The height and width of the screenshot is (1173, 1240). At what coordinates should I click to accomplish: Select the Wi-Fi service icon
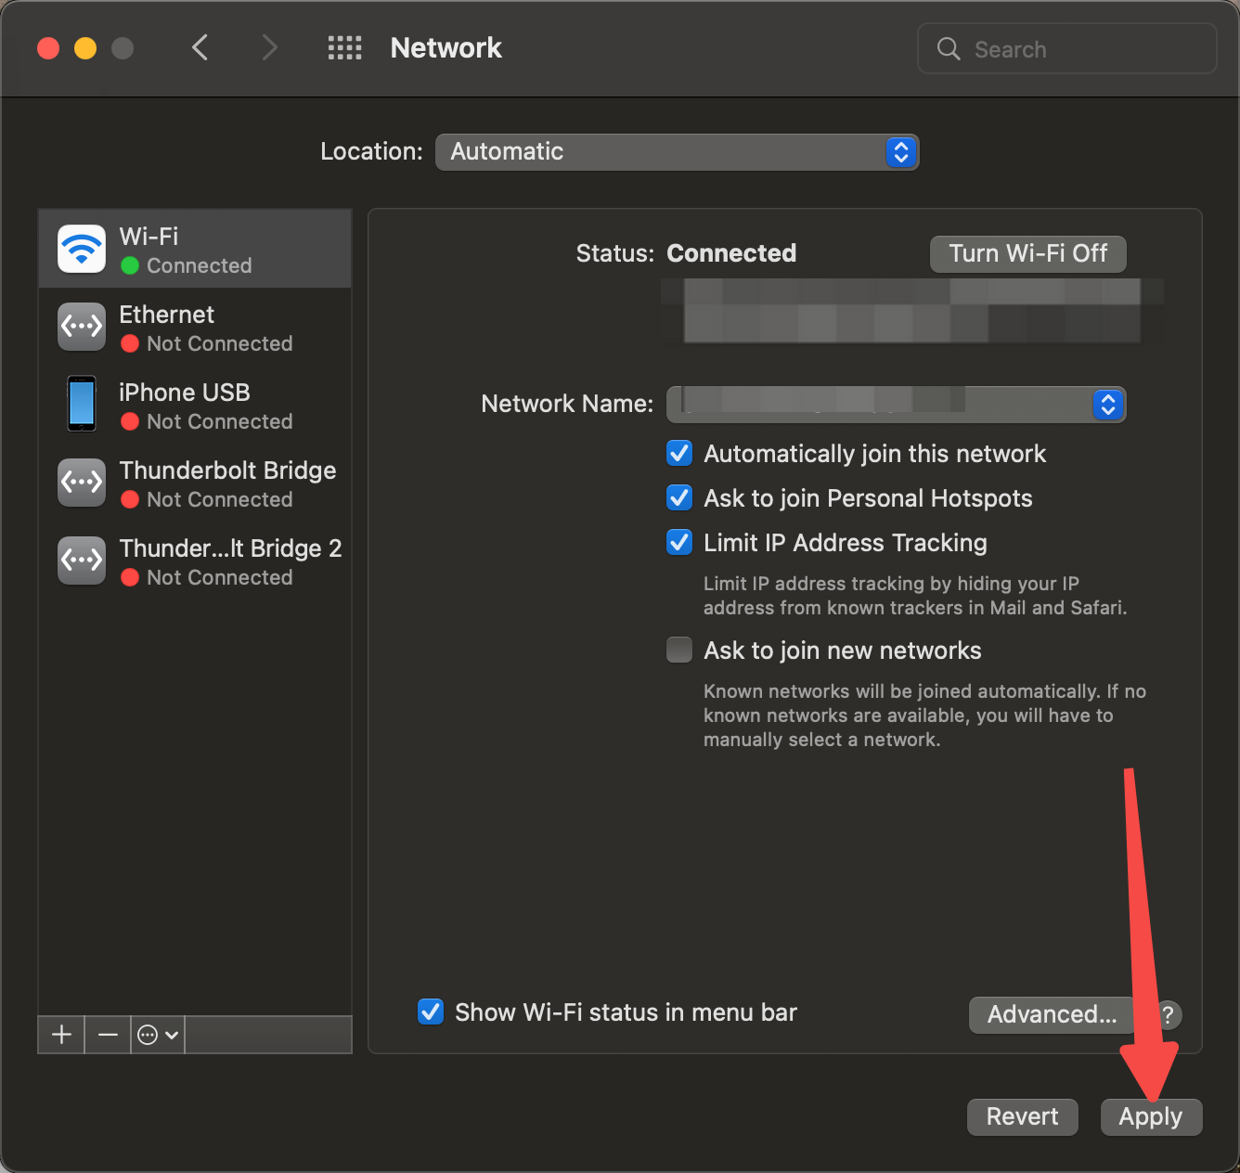(x=82, y=249)
